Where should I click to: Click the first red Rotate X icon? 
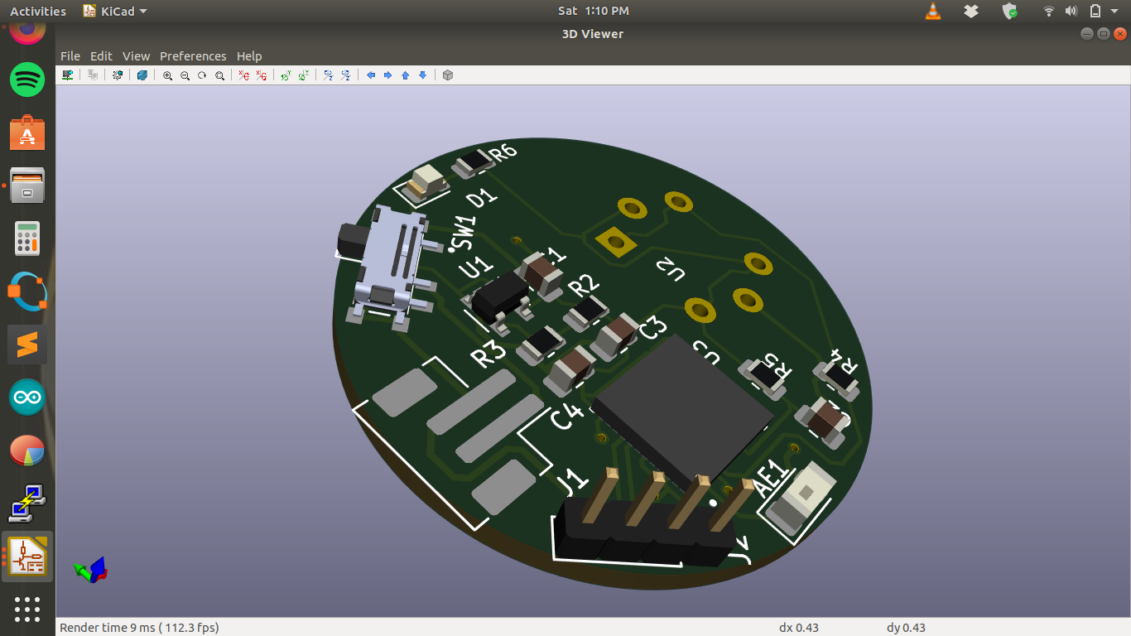click(243, 75)
